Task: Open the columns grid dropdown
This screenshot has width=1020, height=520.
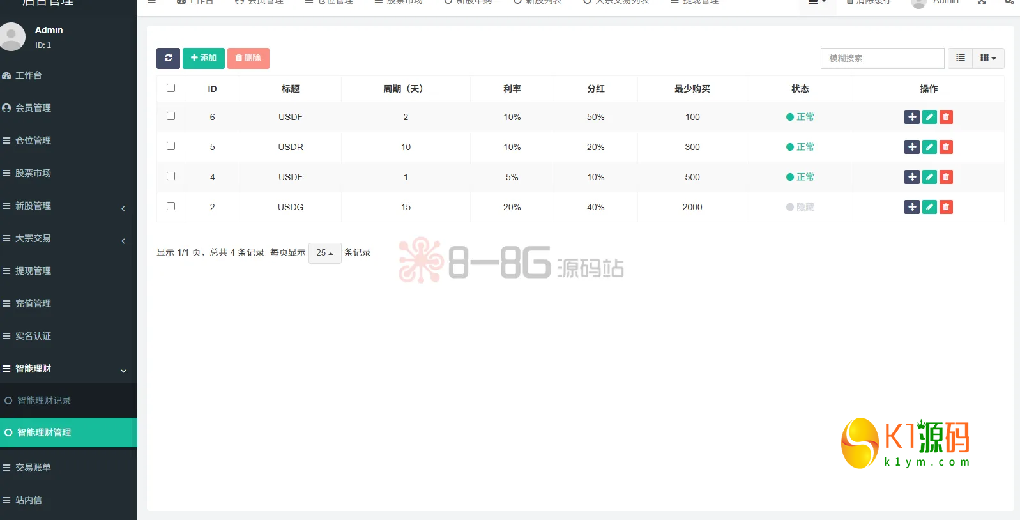Action: pos(988,58)
